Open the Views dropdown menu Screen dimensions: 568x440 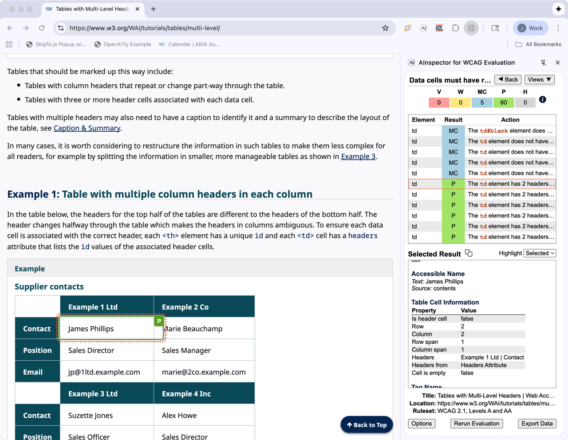tap(539, 80)
